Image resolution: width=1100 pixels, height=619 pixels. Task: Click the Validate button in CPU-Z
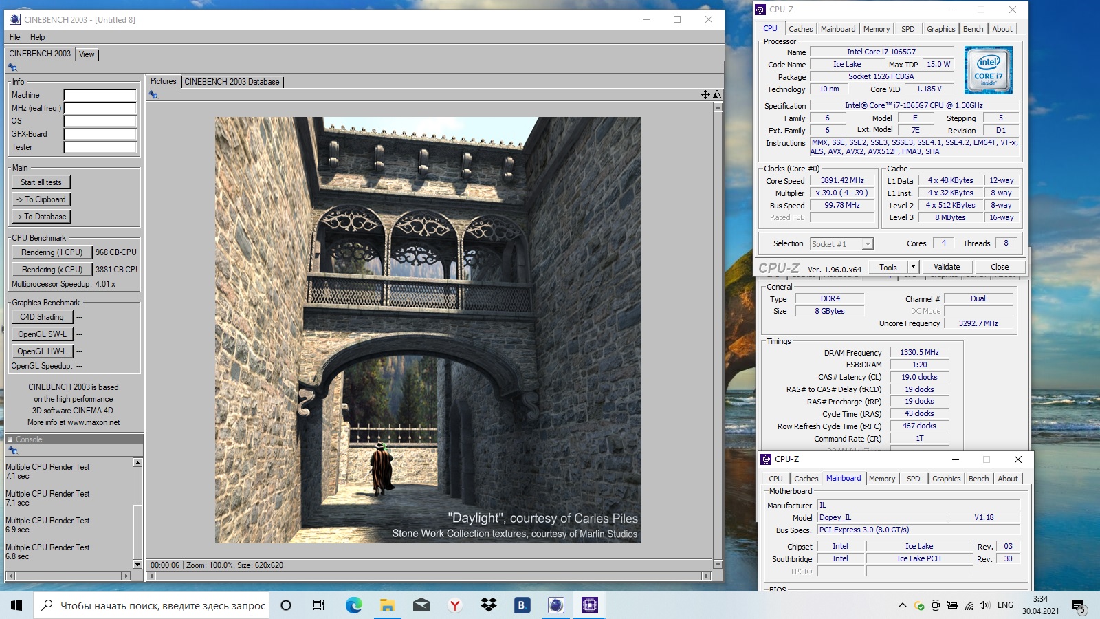pyautogui.click(x=947, y=267)
